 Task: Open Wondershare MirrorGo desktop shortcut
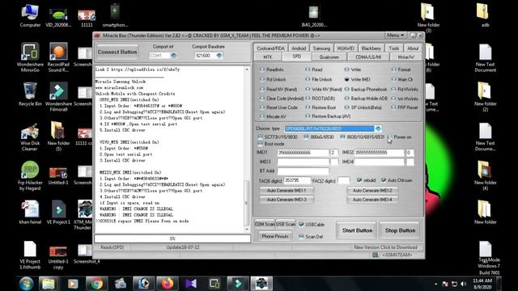pos(30,57)
